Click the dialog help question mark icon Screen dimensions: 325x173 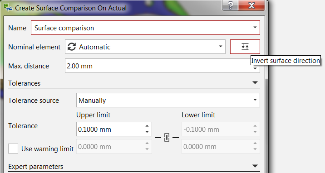pyautogui.click(x=230, y=5)
